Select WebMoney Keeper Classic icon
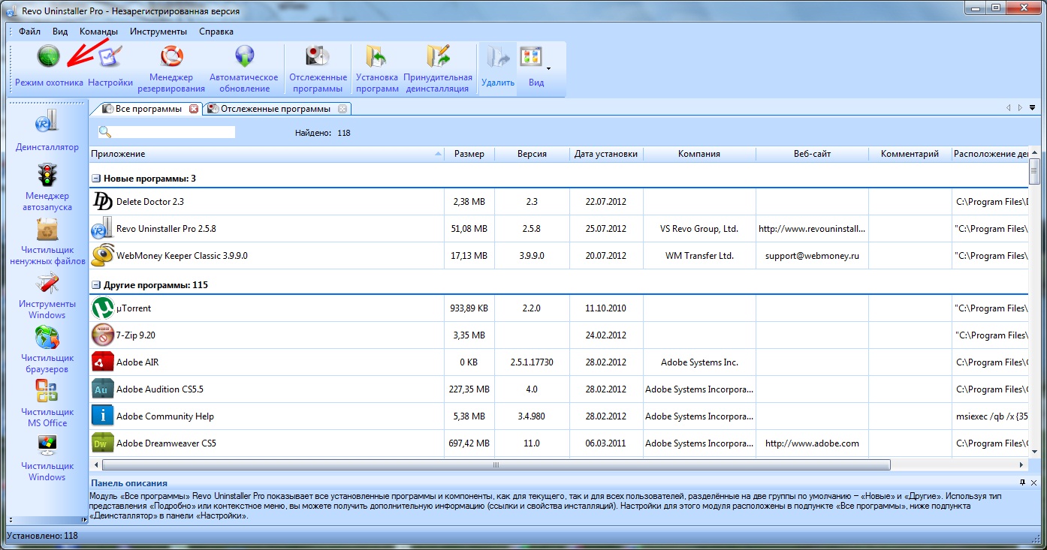Image resolution: width=1047 pixels, height=550 pixels. click(102, 256)
